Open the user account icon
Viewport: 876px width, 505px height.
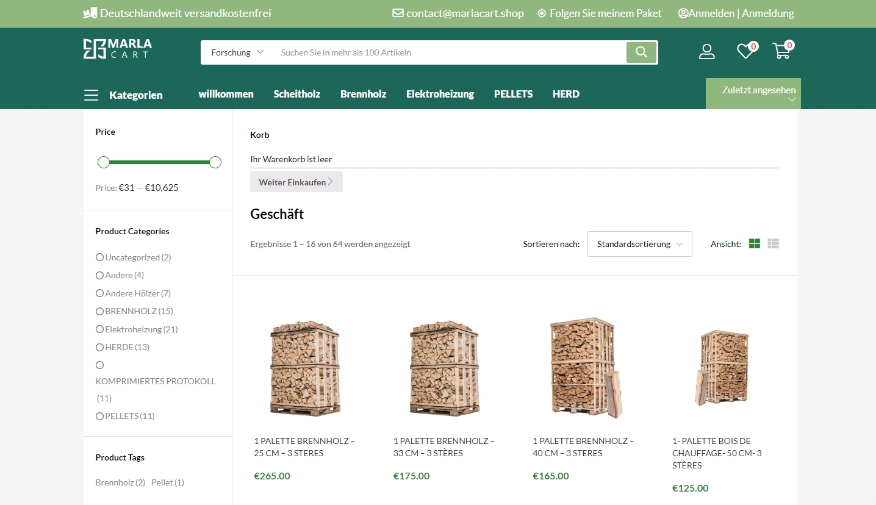pos(706,52)
